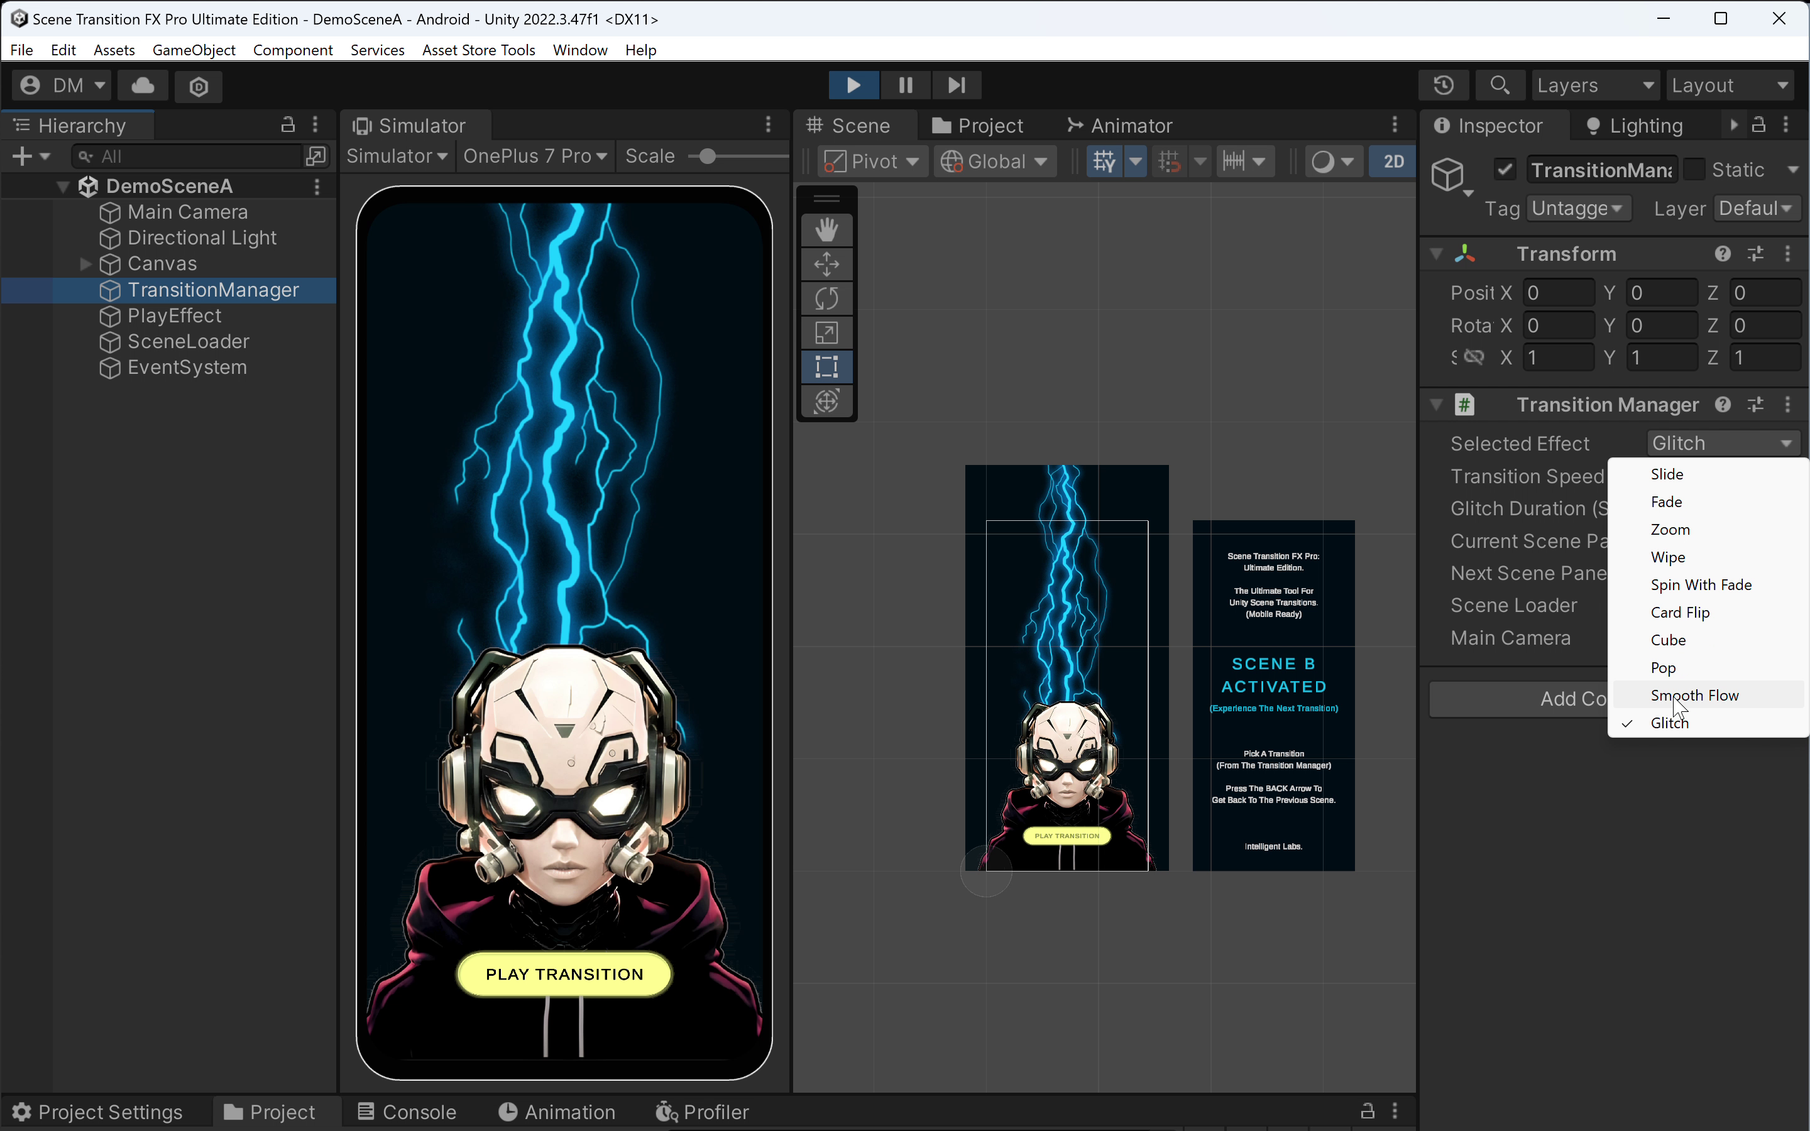Open the DM account button
The width and height of the screenshot is (1810, 1131).
point(62,85)
